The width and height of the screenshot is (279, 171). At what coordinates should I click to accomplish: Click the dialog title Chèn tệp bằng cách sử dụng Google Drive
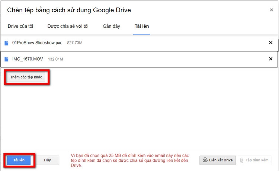coord(69,10)
